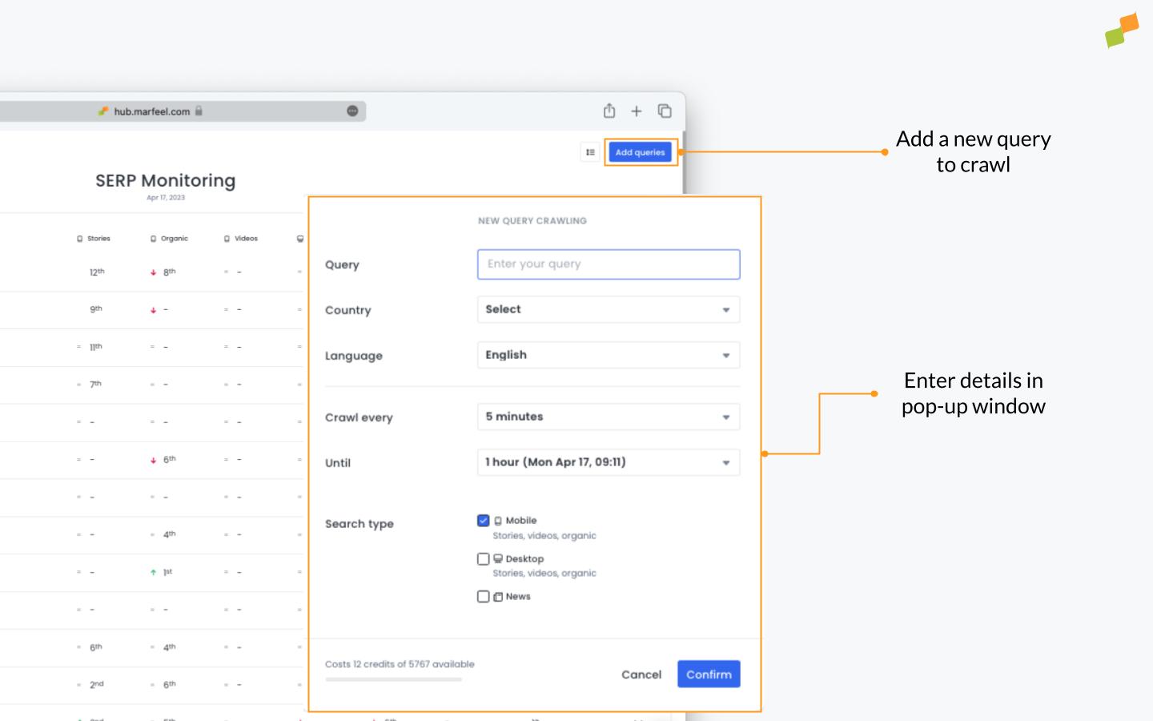1153x721 pixels.
Task: Click the Enter your query input field
Action: [608, 264]
